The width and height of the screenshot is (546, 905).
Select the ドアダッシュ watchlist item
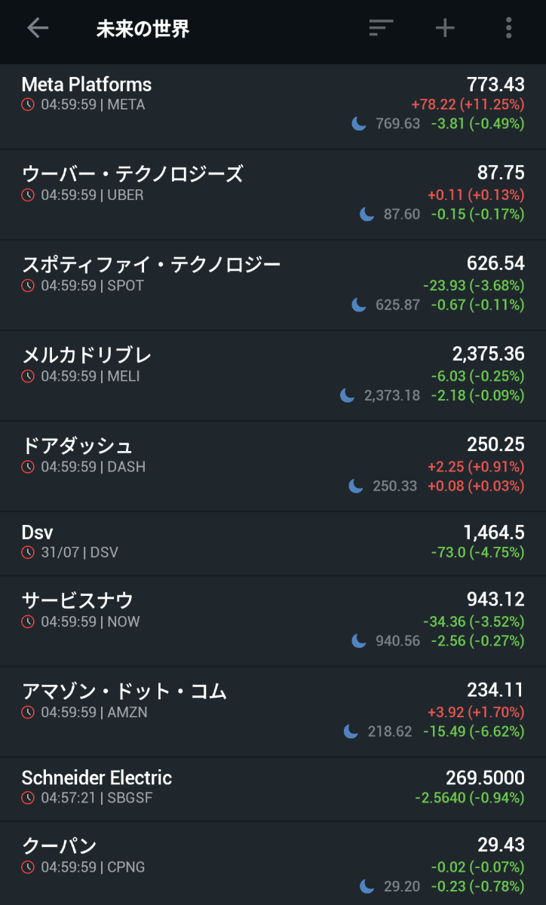pos(78,446)
